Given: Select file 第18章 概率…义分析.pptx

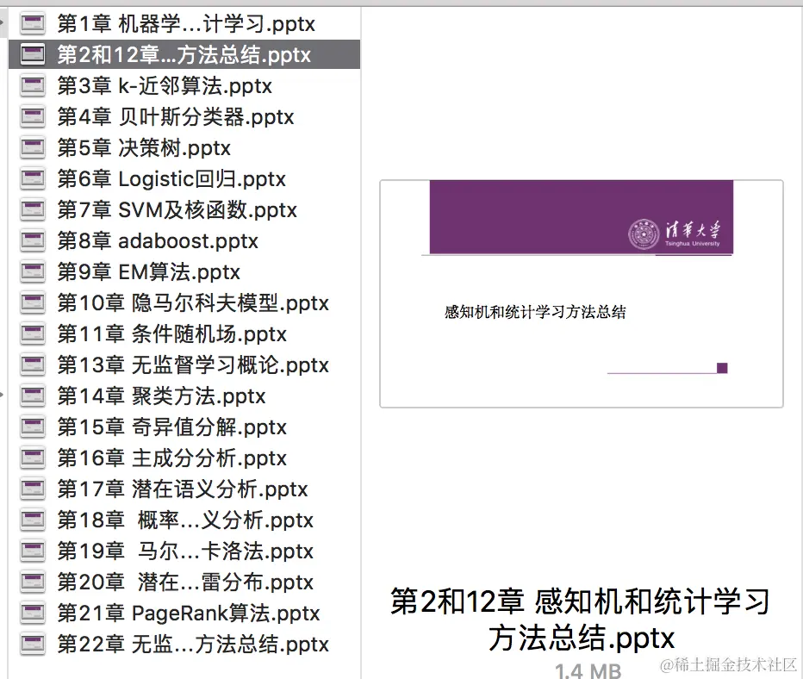Looking at the screenshot, I should [x=184, y=520].
